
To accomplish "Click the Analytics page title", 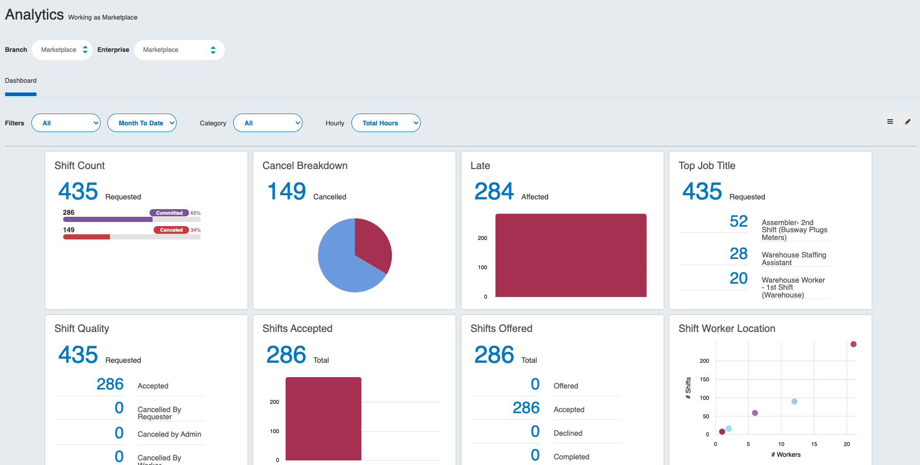I will tap(34, 14).
